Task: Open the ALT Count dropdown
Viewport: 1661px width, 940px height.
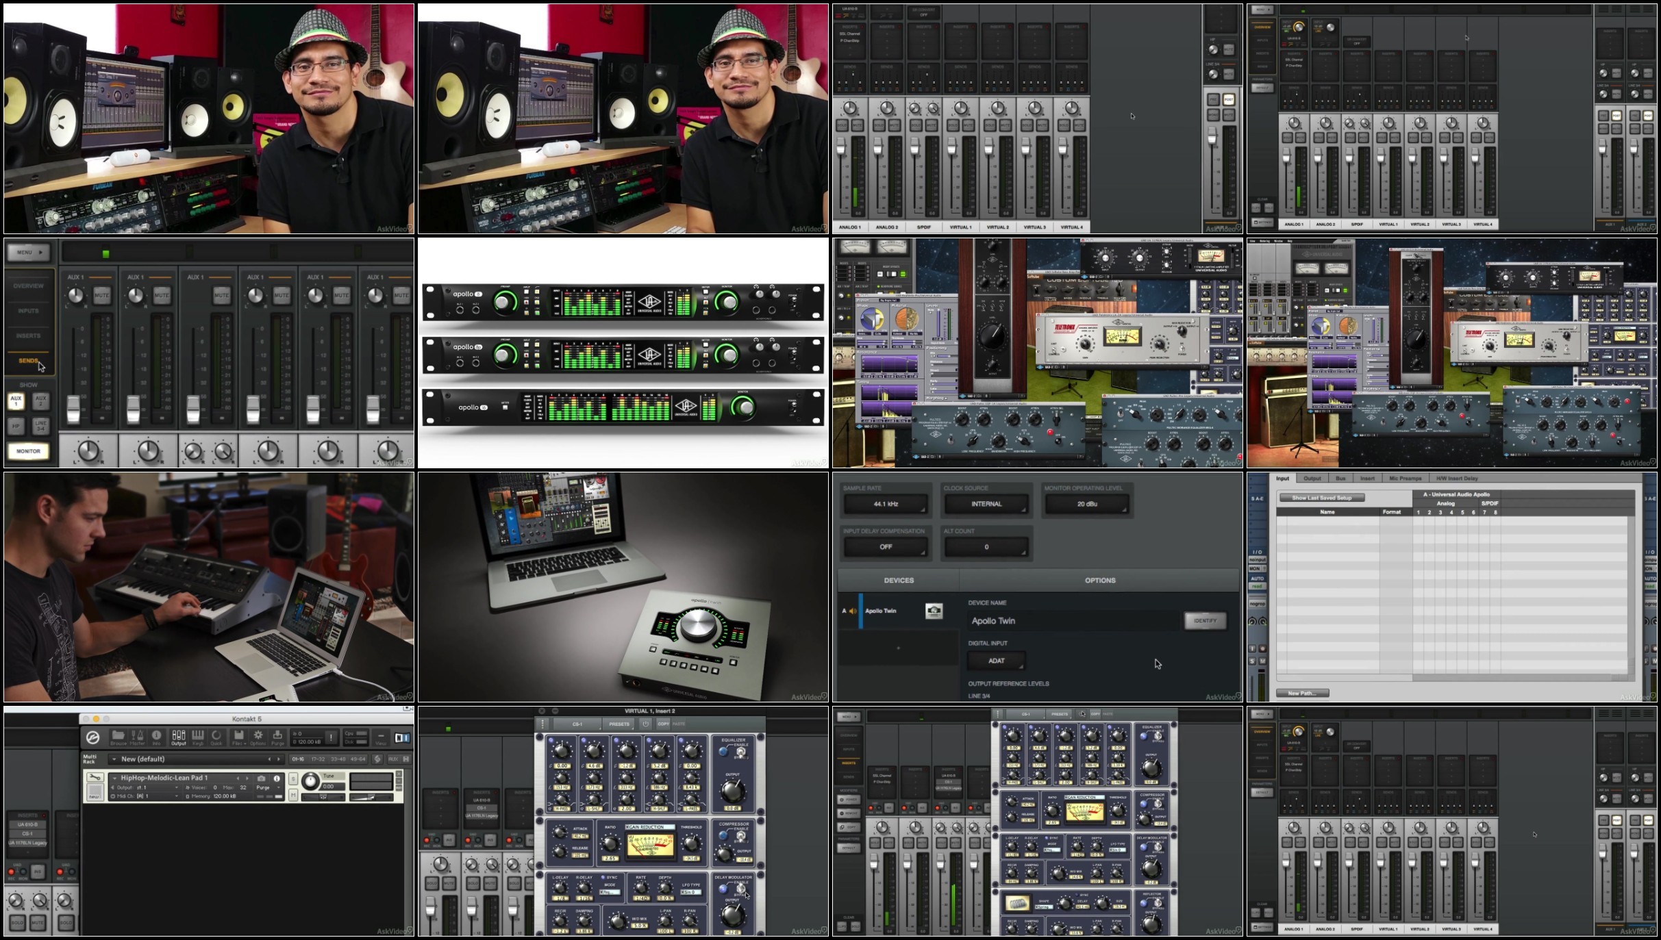Action: click(986, 547)
